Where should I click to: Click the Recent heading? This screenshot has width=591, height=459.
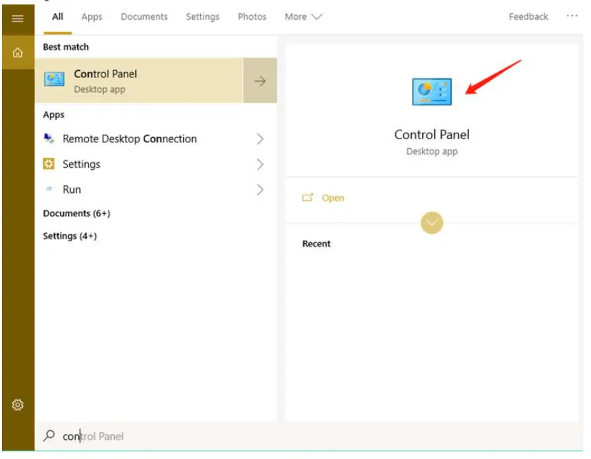(316, 244)
